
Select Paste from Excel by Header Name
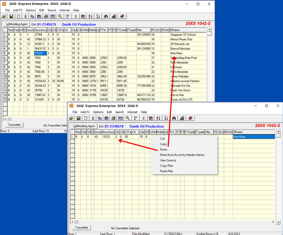coord(182,155)
